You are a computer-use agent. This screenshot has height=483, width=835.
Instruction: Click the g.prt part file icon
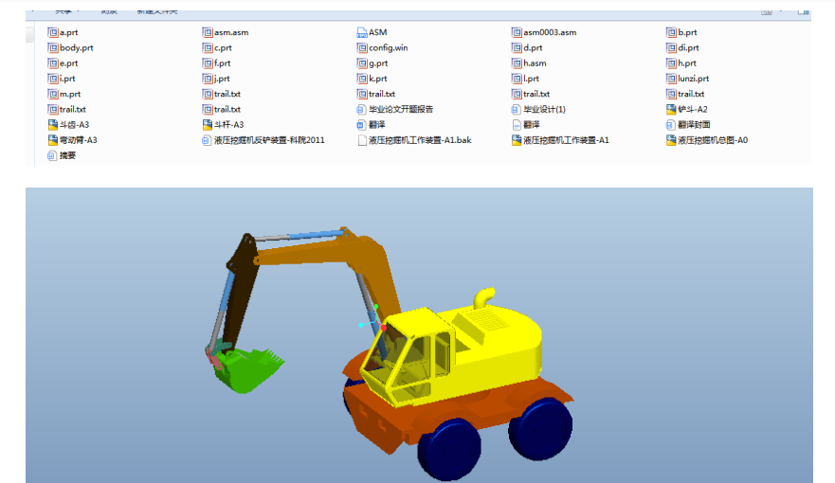[x=362, y=63]
